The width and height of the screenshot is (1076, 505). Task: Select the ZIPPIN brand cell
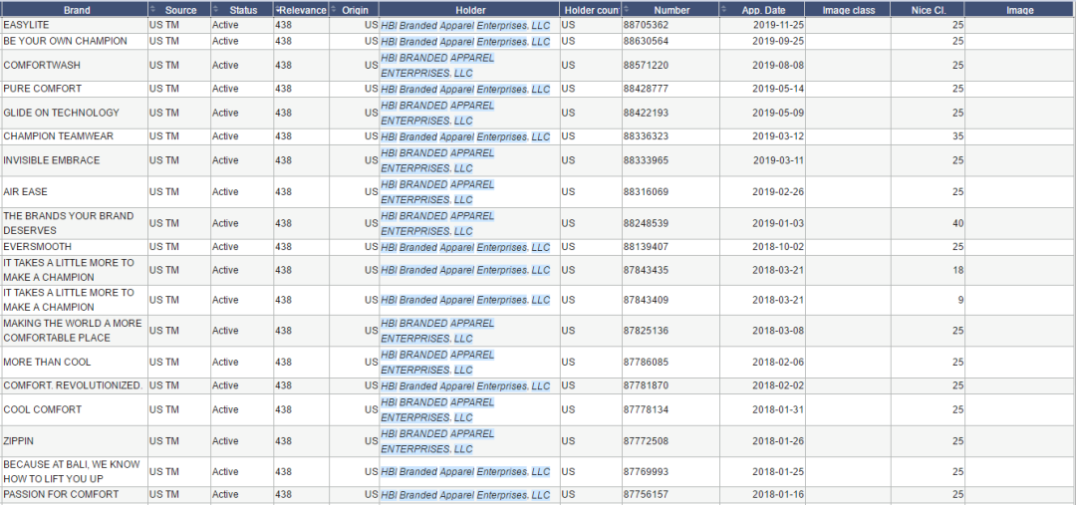[74, 440]
